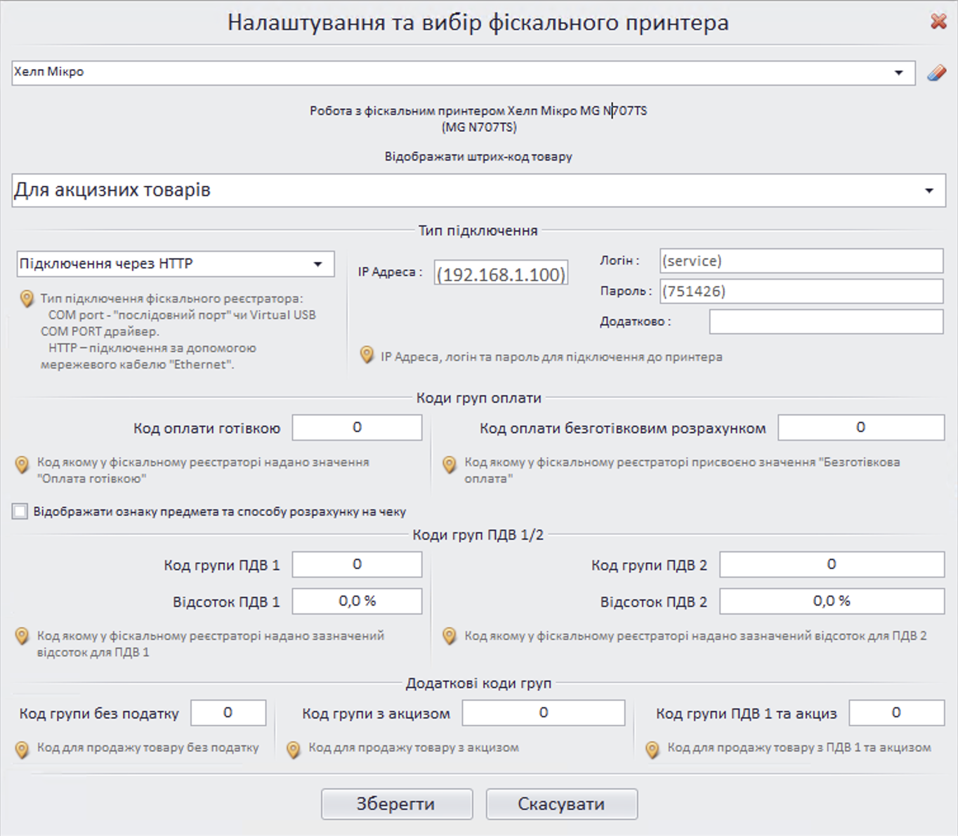
Task: Click the Скасувати button
Action: tap(561, 804)
